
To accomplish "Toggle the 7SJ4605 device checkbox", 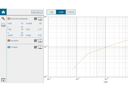I will [x=36, y=47].
